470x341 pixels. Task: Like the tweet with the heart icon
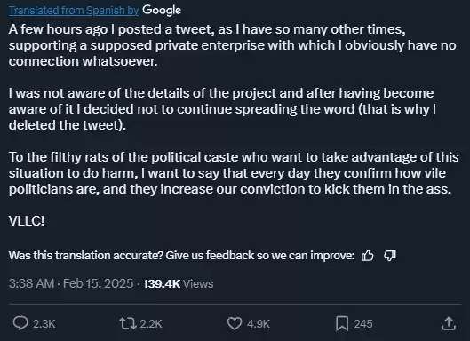235,323
